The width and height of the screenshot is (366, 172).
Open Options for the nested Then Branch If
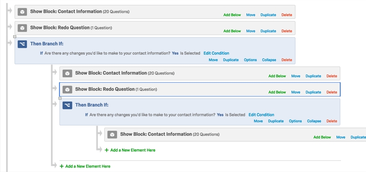click(295, 121)
